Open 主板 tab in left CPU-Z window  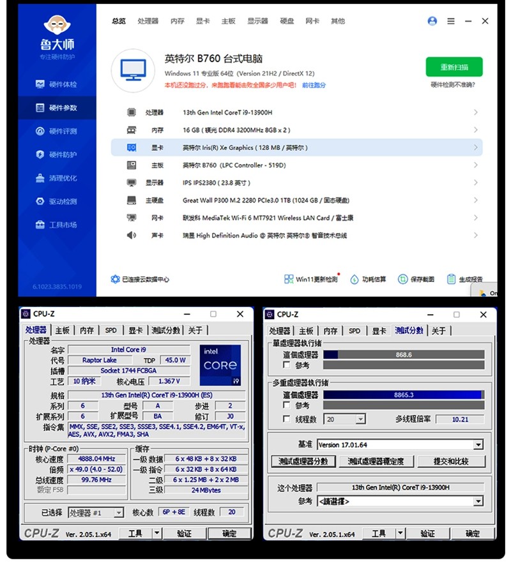(x=63, y=330)
